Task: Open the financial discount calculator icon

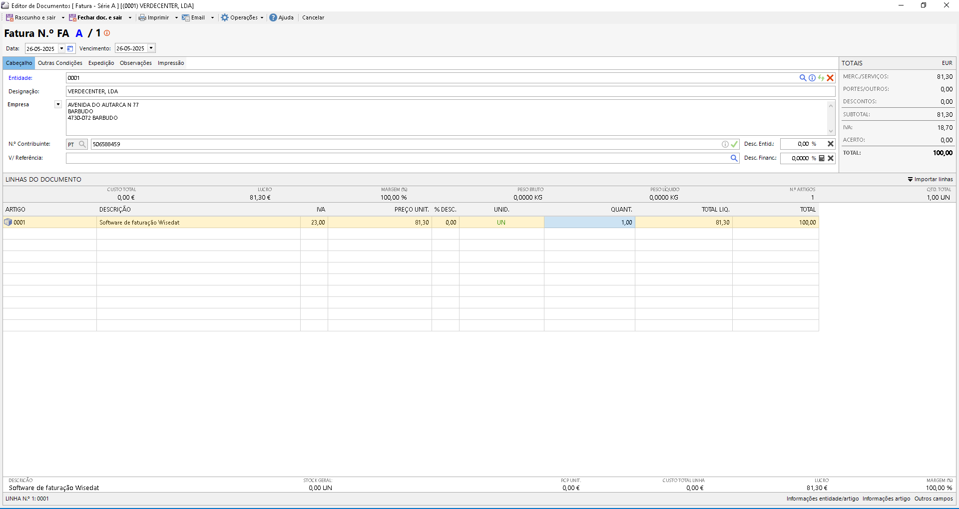Action: 822,158
